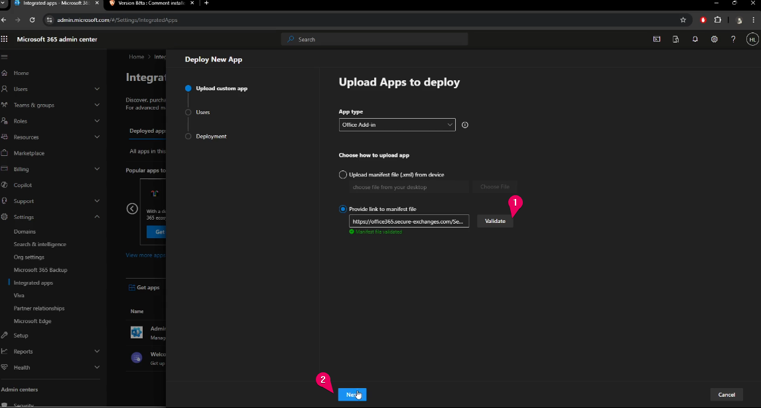The width and height of the screenshot is (761, 408).
Task: Open Integrated apps in sidebar
Action: 33,283
